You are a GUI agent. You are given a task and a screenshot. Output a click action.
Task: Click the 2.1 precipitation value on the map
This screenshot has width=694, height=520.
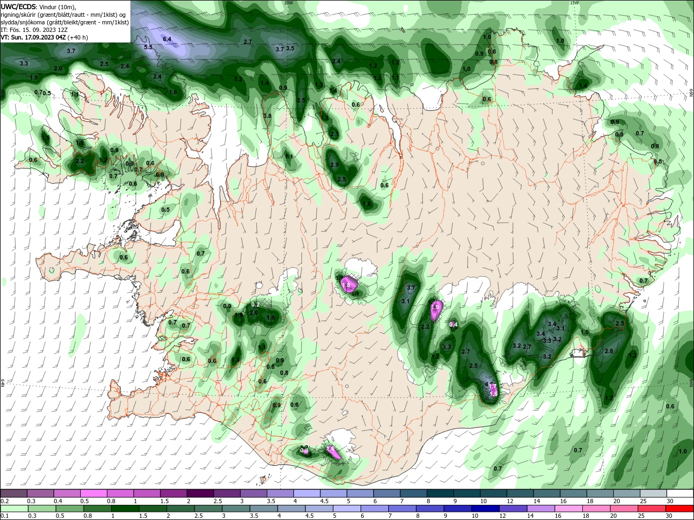tap(335, 134)
